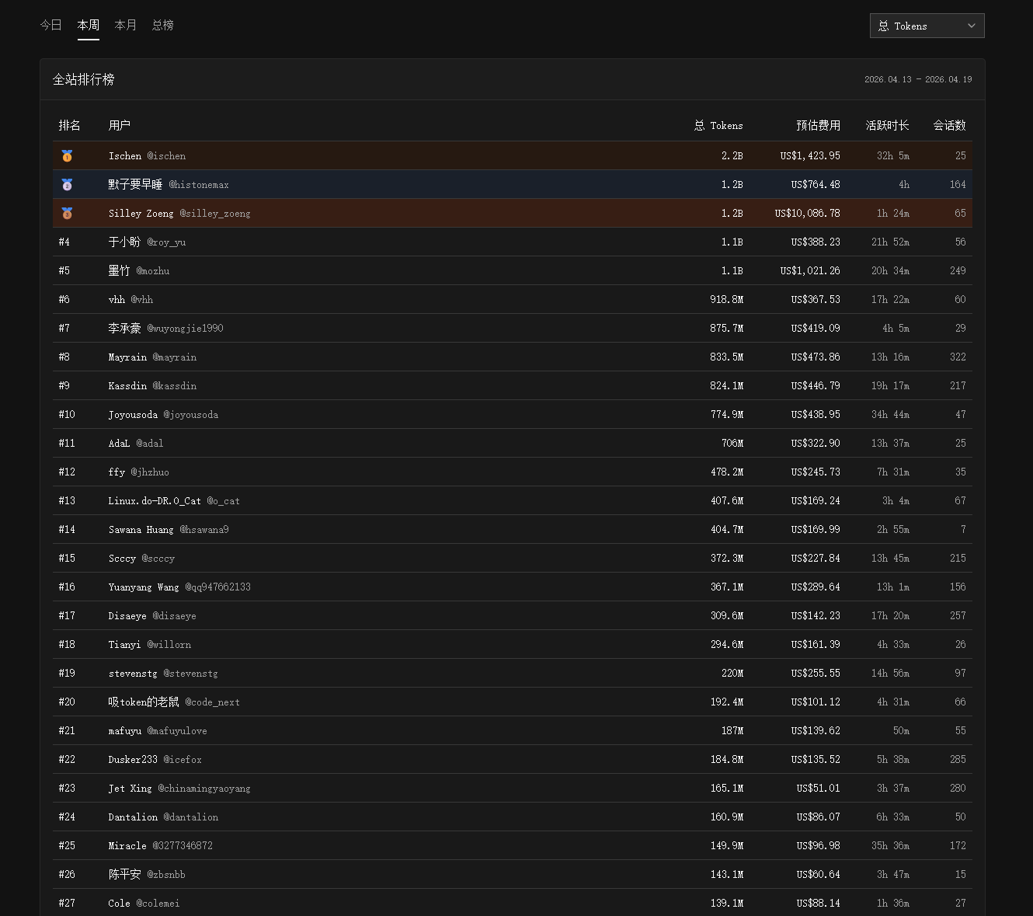Select user Scccy in the list

pos(141,559)
